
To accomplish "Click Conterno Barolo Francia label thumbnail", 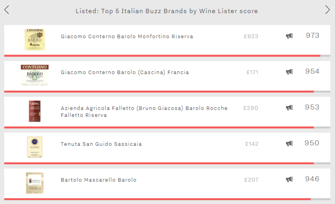I will tap(35, 75).
